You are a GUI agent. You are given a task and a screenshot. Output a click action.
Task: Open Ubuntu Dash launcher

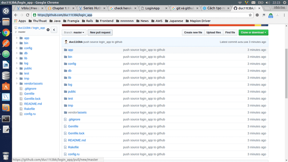(6, 11)
